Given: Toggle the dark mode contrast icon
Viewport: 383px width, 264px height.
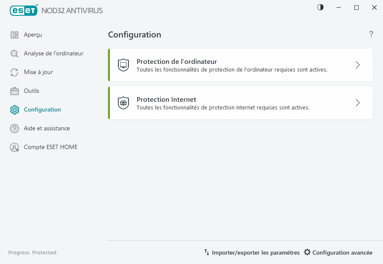Looking at the screenshot, I should click(320, 7).
